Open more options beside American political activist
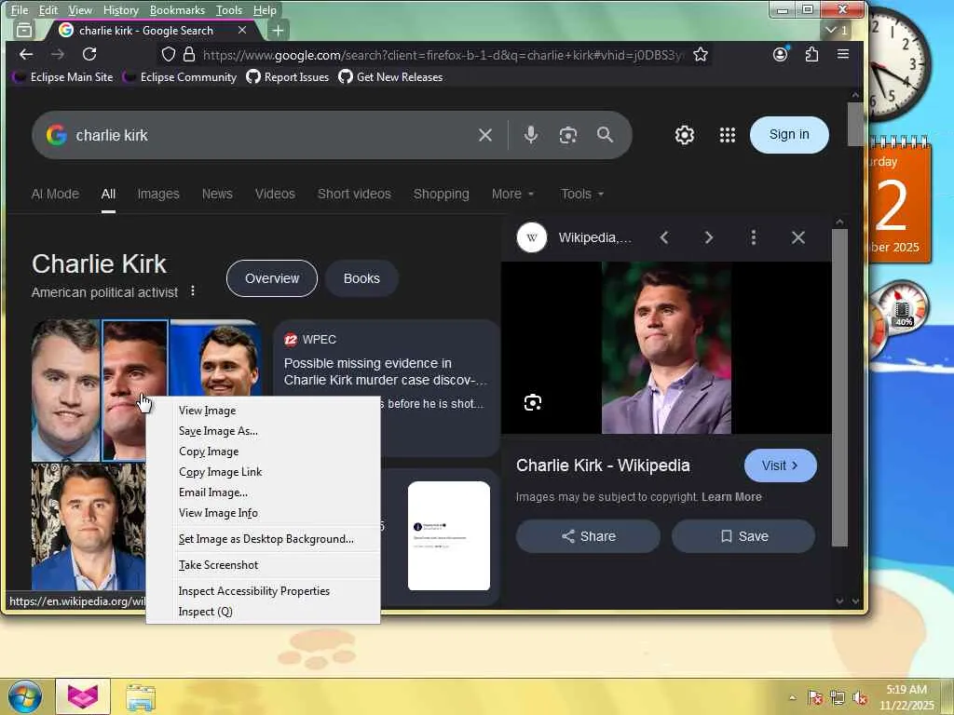 click(x=193, y=291)
